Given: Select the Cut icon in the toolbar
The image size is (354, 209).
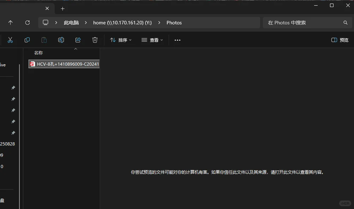Looking at the screenshot, I should tap(10, 40).
